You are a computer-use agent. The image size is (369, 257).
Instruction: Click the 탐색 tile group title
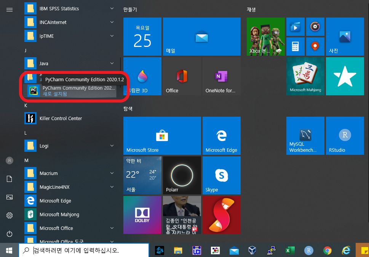128,109
